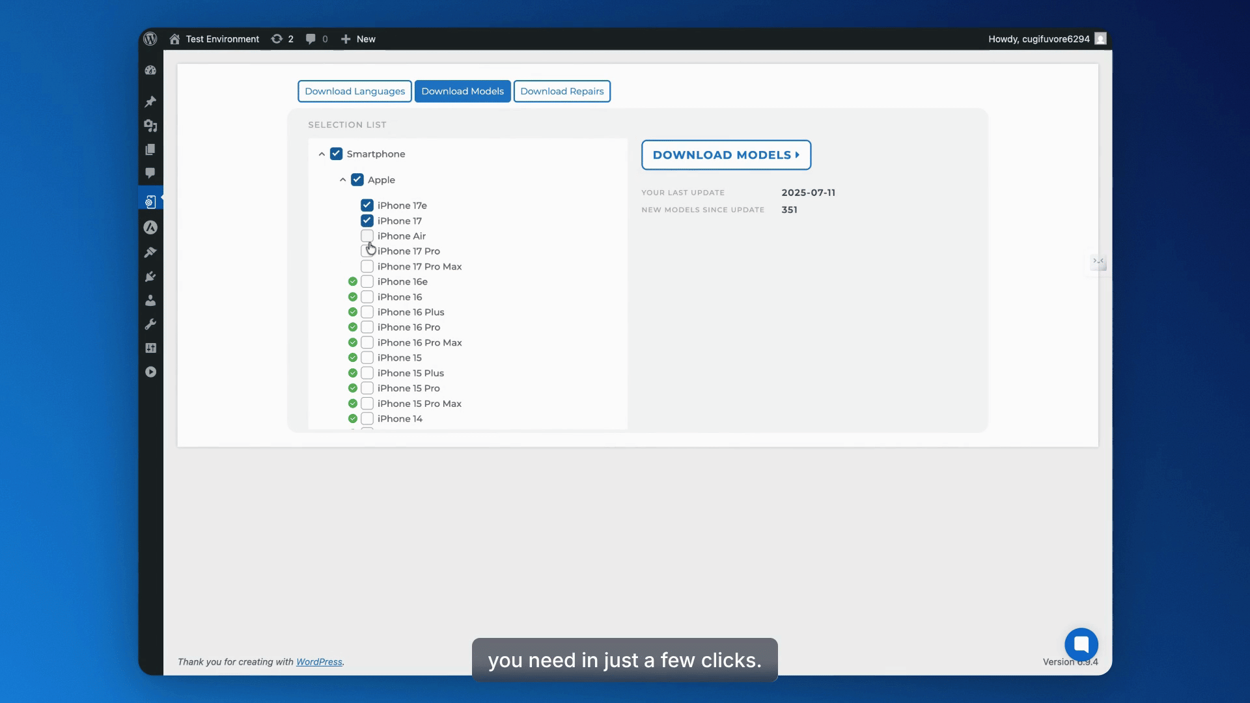Check the iPhone Air checkbox
Image resolution: width=1250 pixels, height=703 pixels.
367,236
